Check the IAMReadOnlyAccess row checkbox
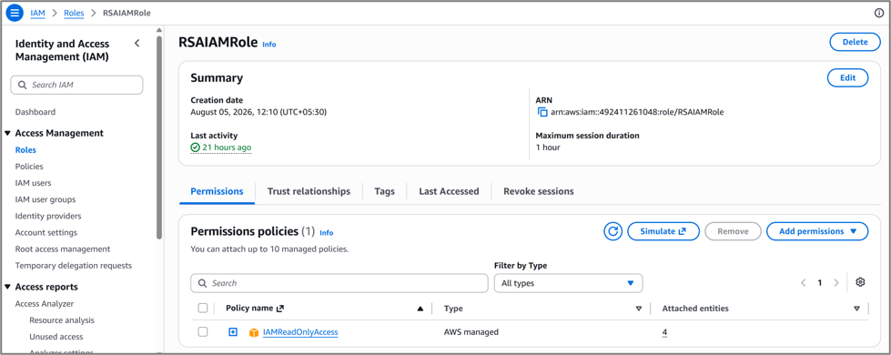This screenshot has width=891, height=355. point(203,331)
